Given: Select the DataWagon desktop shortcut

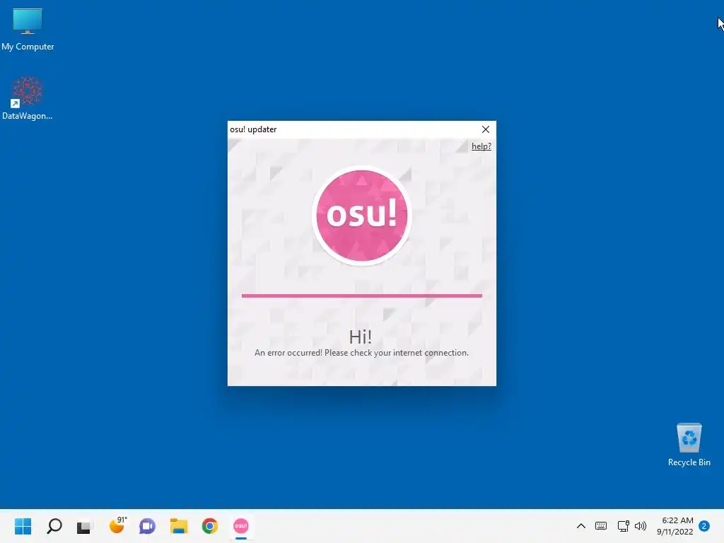Looking at the screenshot, I should click(28, 98).
